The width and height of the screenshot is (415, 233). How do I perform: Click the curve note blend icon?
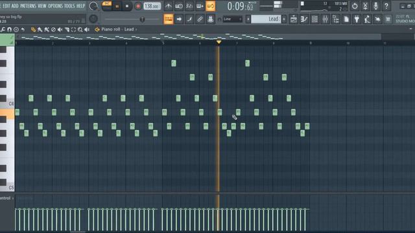pos(189,19)
